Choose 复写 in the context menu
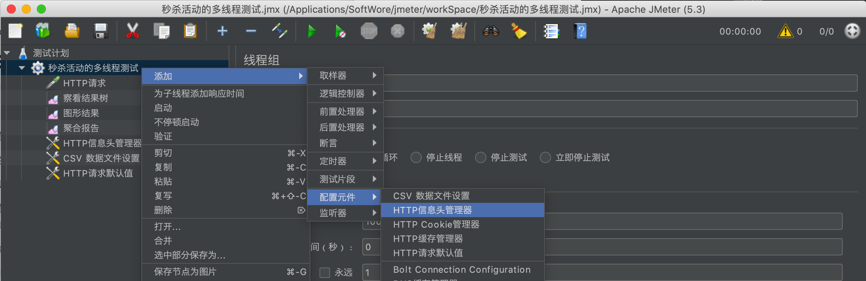The height and width of the screenshot is (281, 866). click(224, 196)
